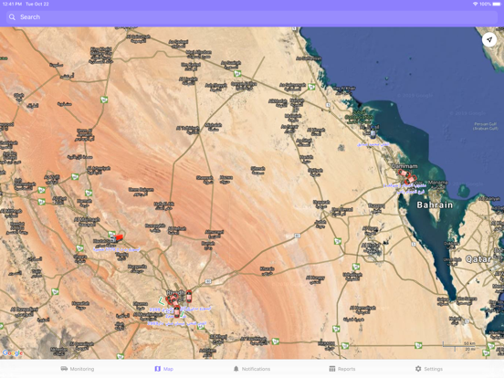The height and width of the screenshot is (378, 504).
Task: Open the Monitoring tab
Action: (x=78, y=369)
